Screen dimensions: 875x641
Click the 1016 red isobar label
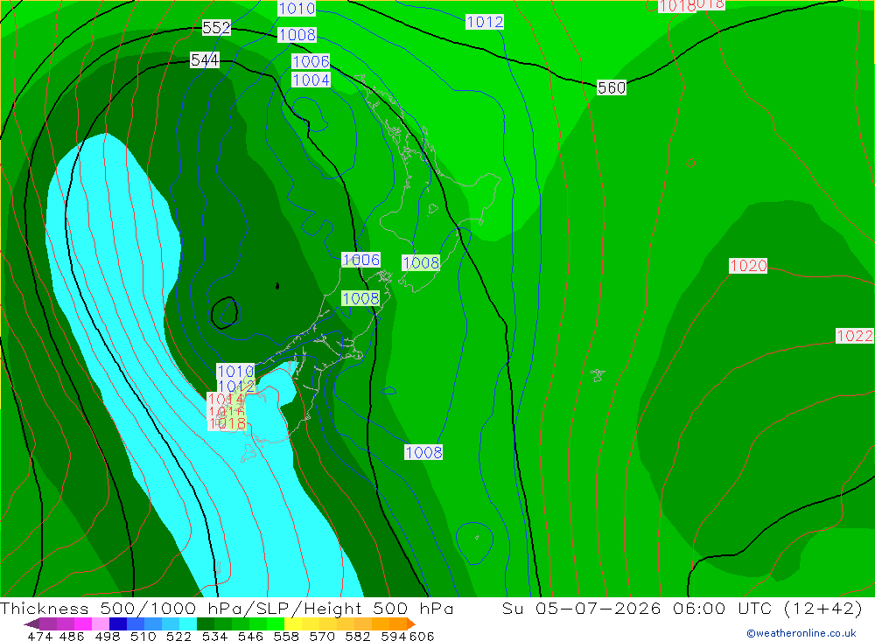click(226, 412)
